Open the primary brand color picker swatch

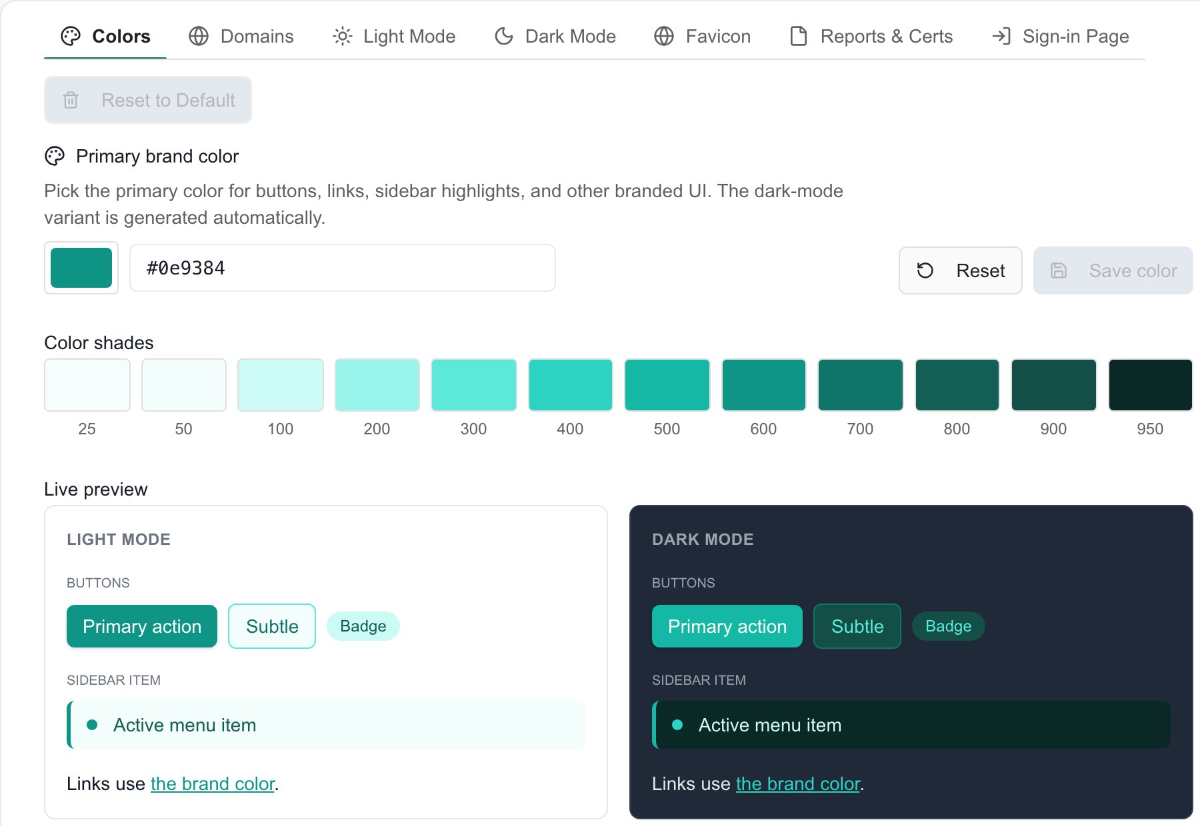pyautogui.click(x=81, y=268)
